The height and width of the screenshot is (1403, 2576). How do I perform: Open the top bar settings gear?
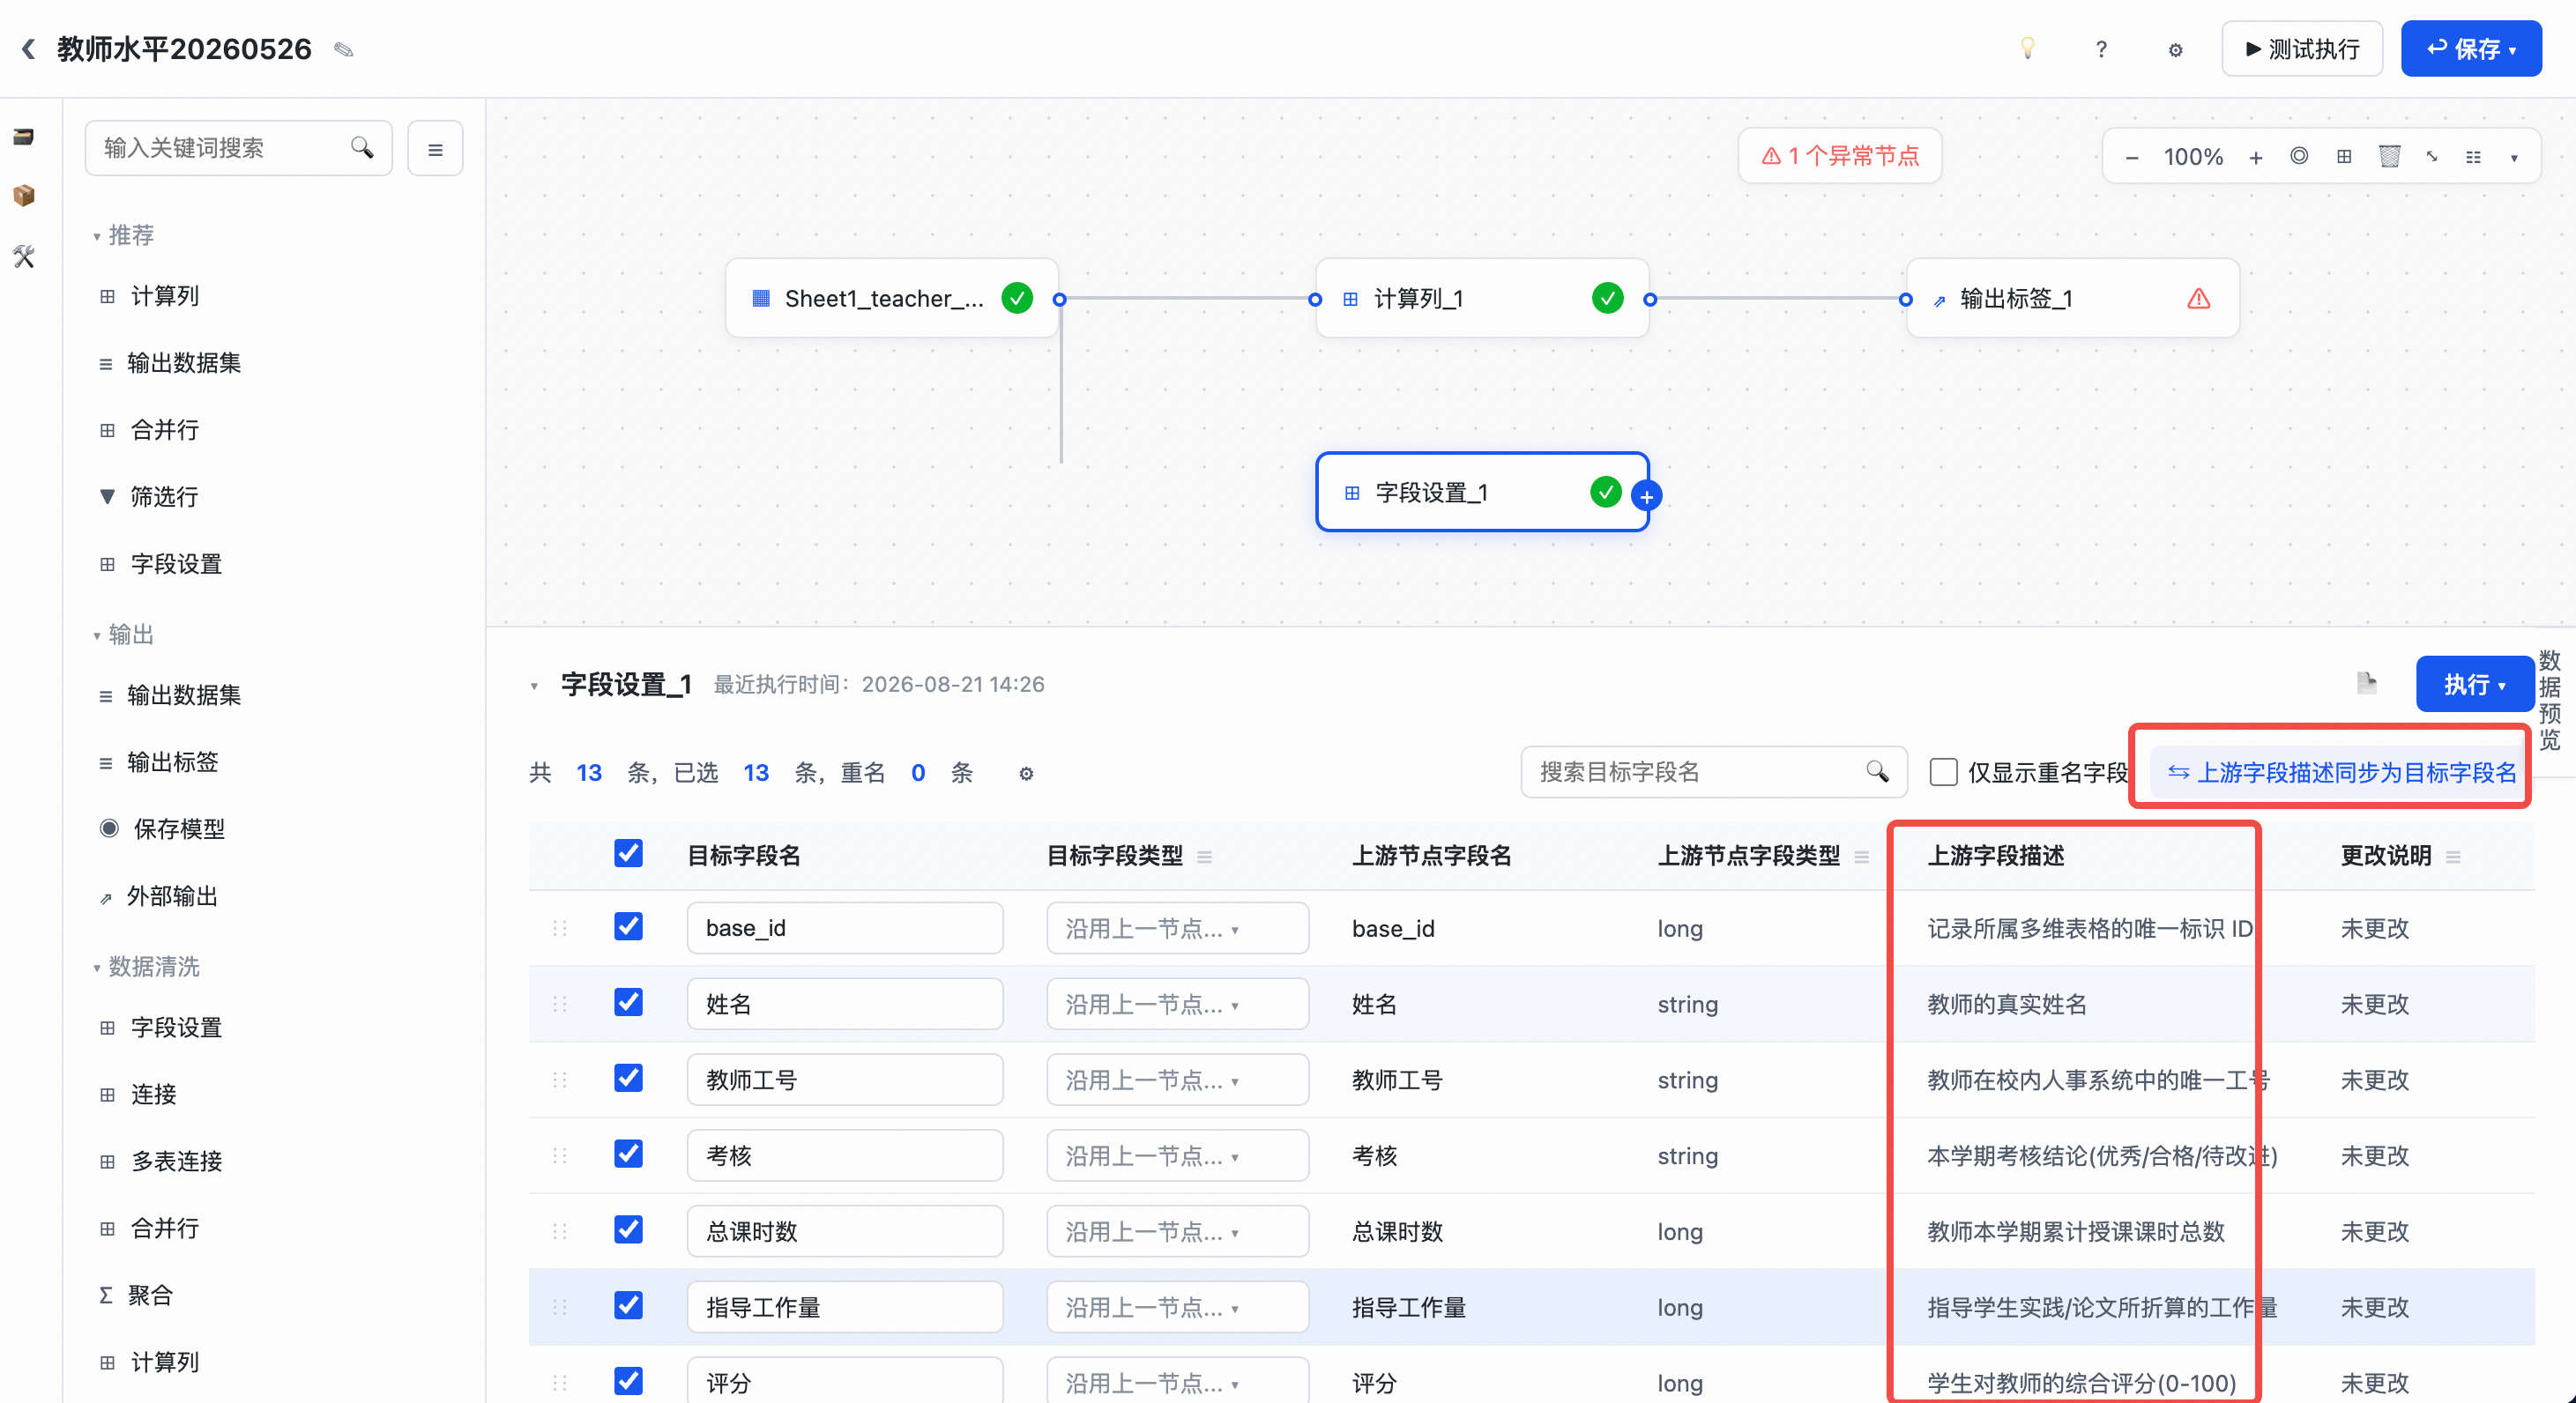(2175, 49)
